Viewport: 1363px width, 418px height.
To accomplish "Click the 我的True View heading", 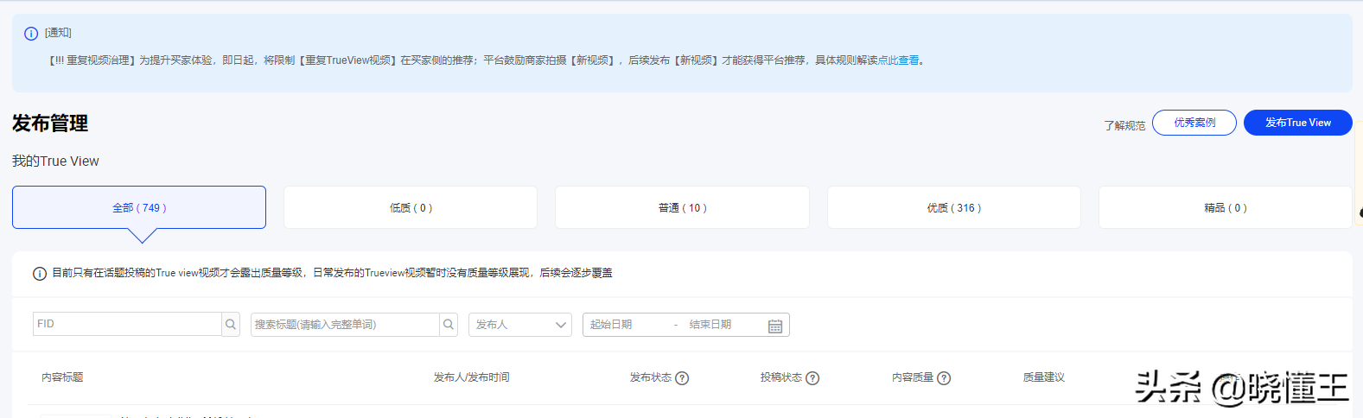I will [55, 161].
